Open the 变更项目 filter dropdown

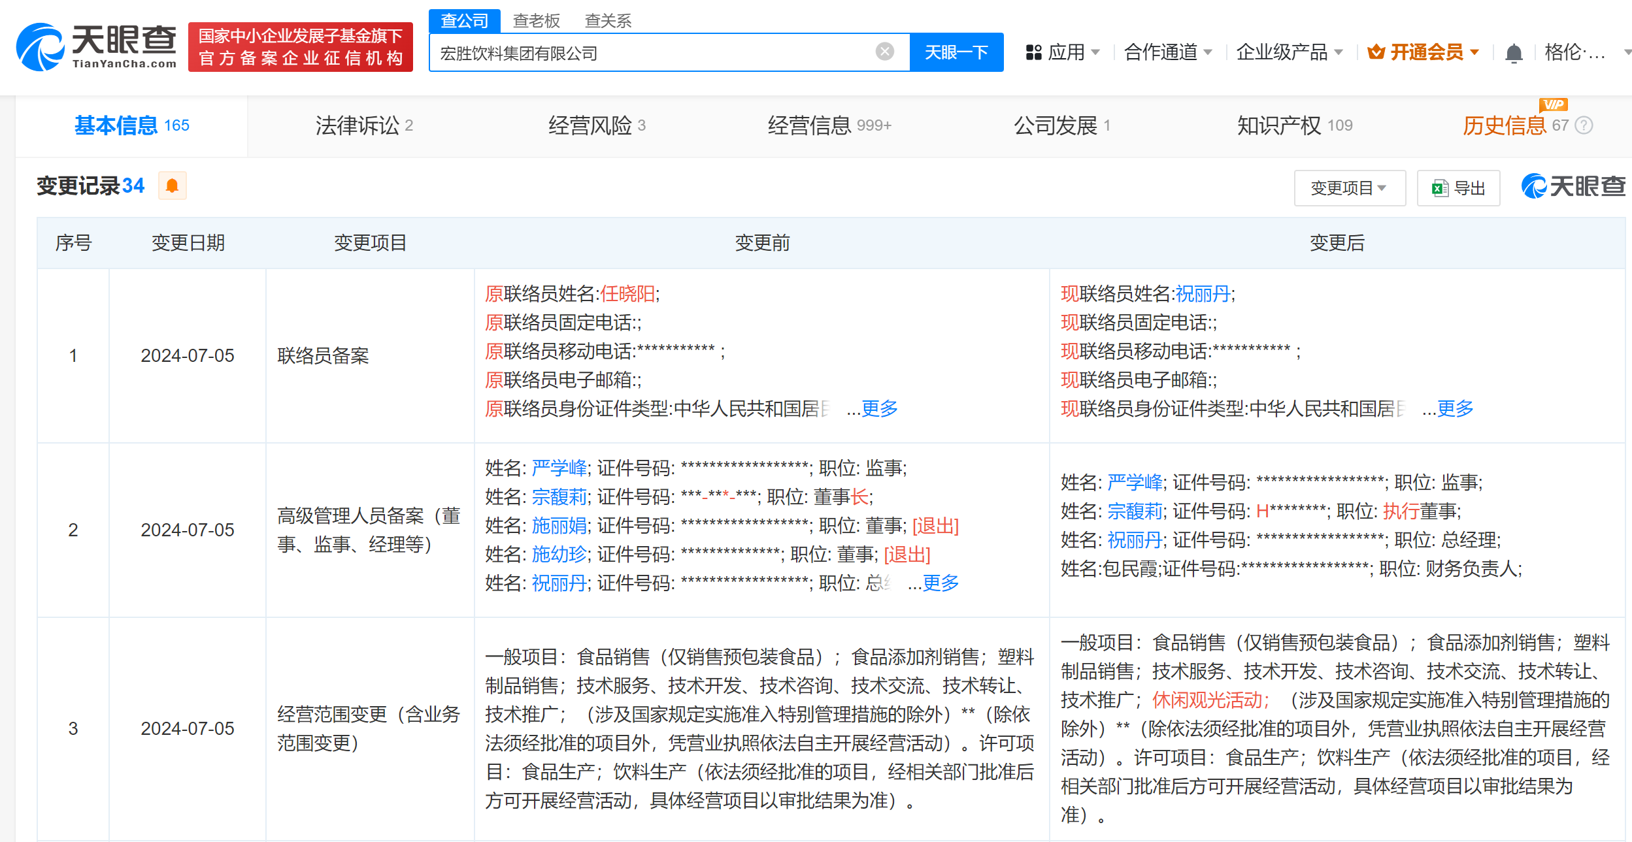pyautogui.click(x=1349, y=189)
